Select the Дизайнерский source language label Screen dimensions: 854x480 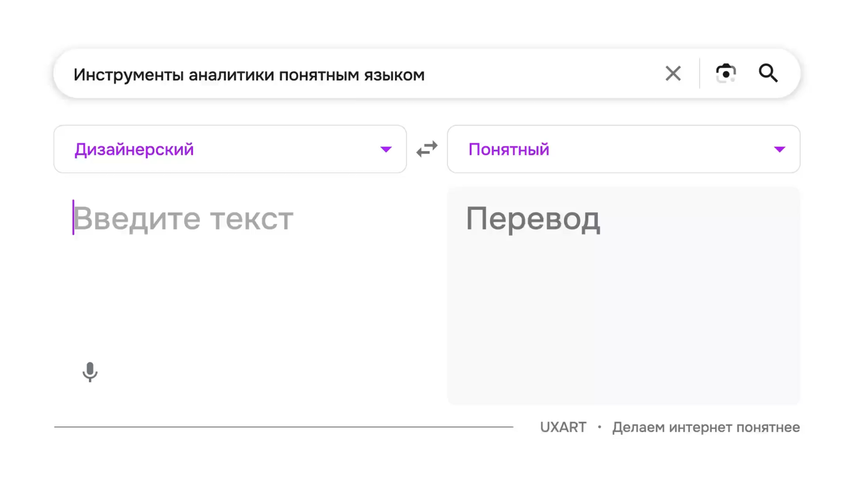click(x=134, y=149)
